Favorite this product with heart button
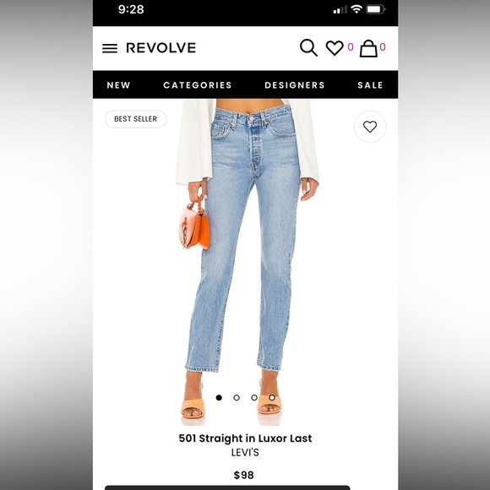 tap(370, 127)
